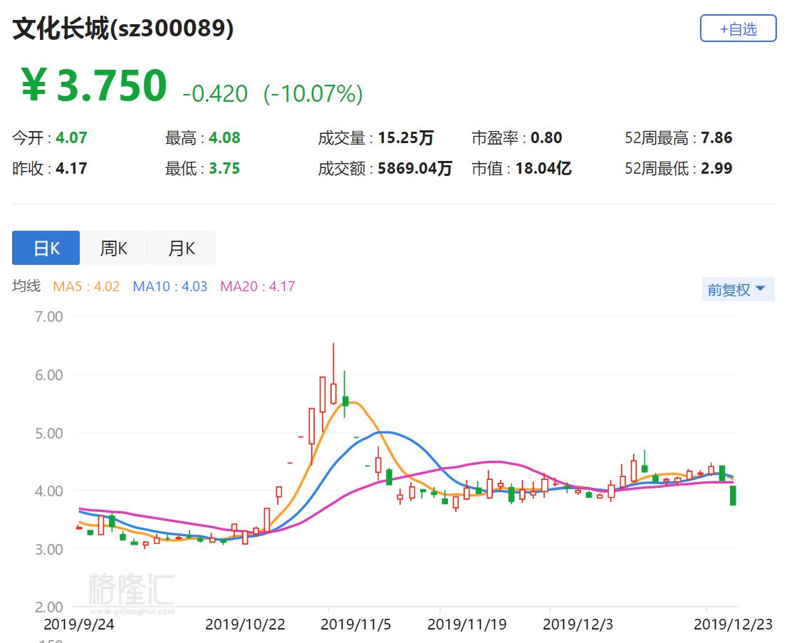The width and height of the screenshot is (799, 643).
Task: Click the 昨收 value 4.17
Action: [71, 168]
